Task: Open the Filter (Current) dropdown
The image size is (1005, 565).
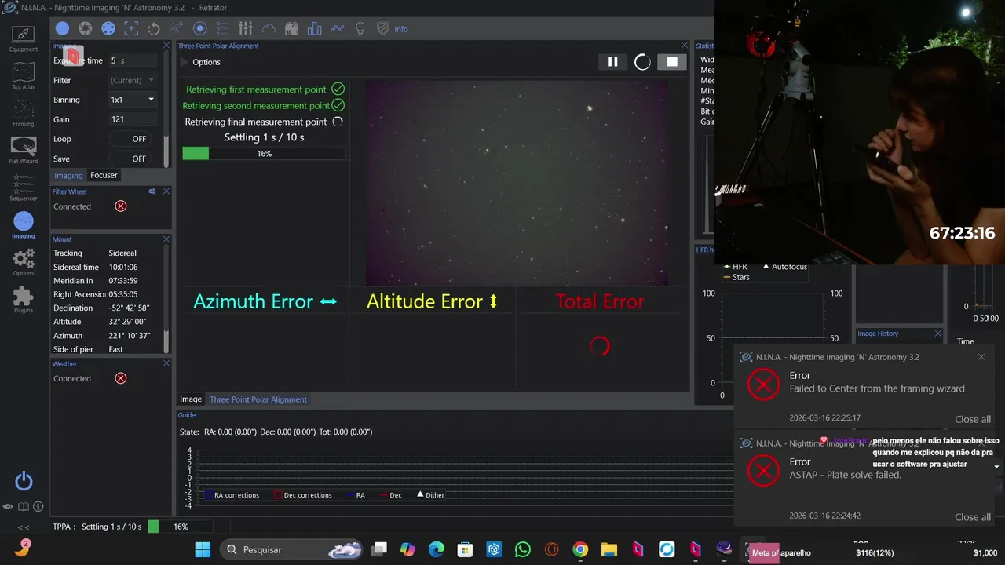Action: click(x=132, y=80)
